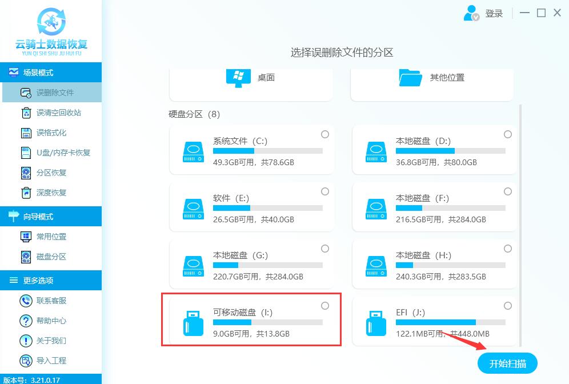The height and width of the screenshot is (384, 569).
Task: Click the 云骑士数据恢复 logo icon
Action: coord(51,22)
